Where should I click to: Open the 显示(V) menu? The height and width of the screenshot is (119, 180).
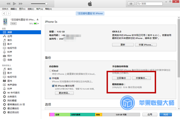coord(22,9)
